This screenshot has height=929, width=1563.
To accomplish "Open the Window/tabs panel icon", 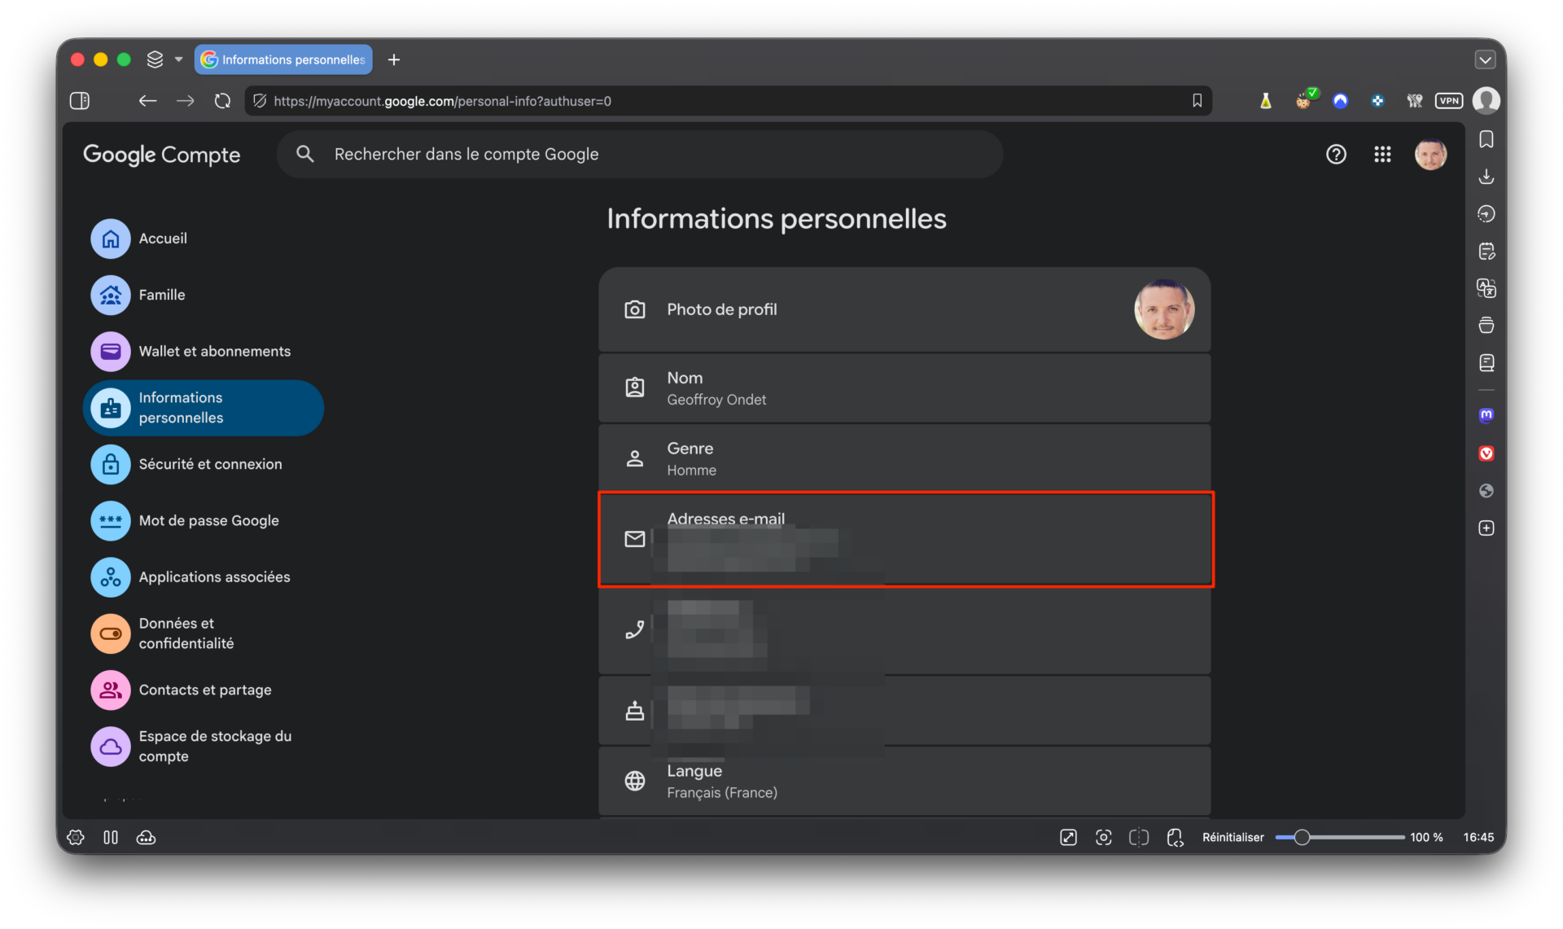I will (x=1486, y=326).
